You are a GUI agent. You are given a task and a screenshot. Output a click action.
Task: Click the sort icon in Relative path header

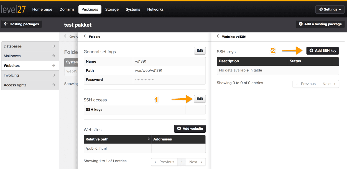pyautogui.click(x=149, y=139)
